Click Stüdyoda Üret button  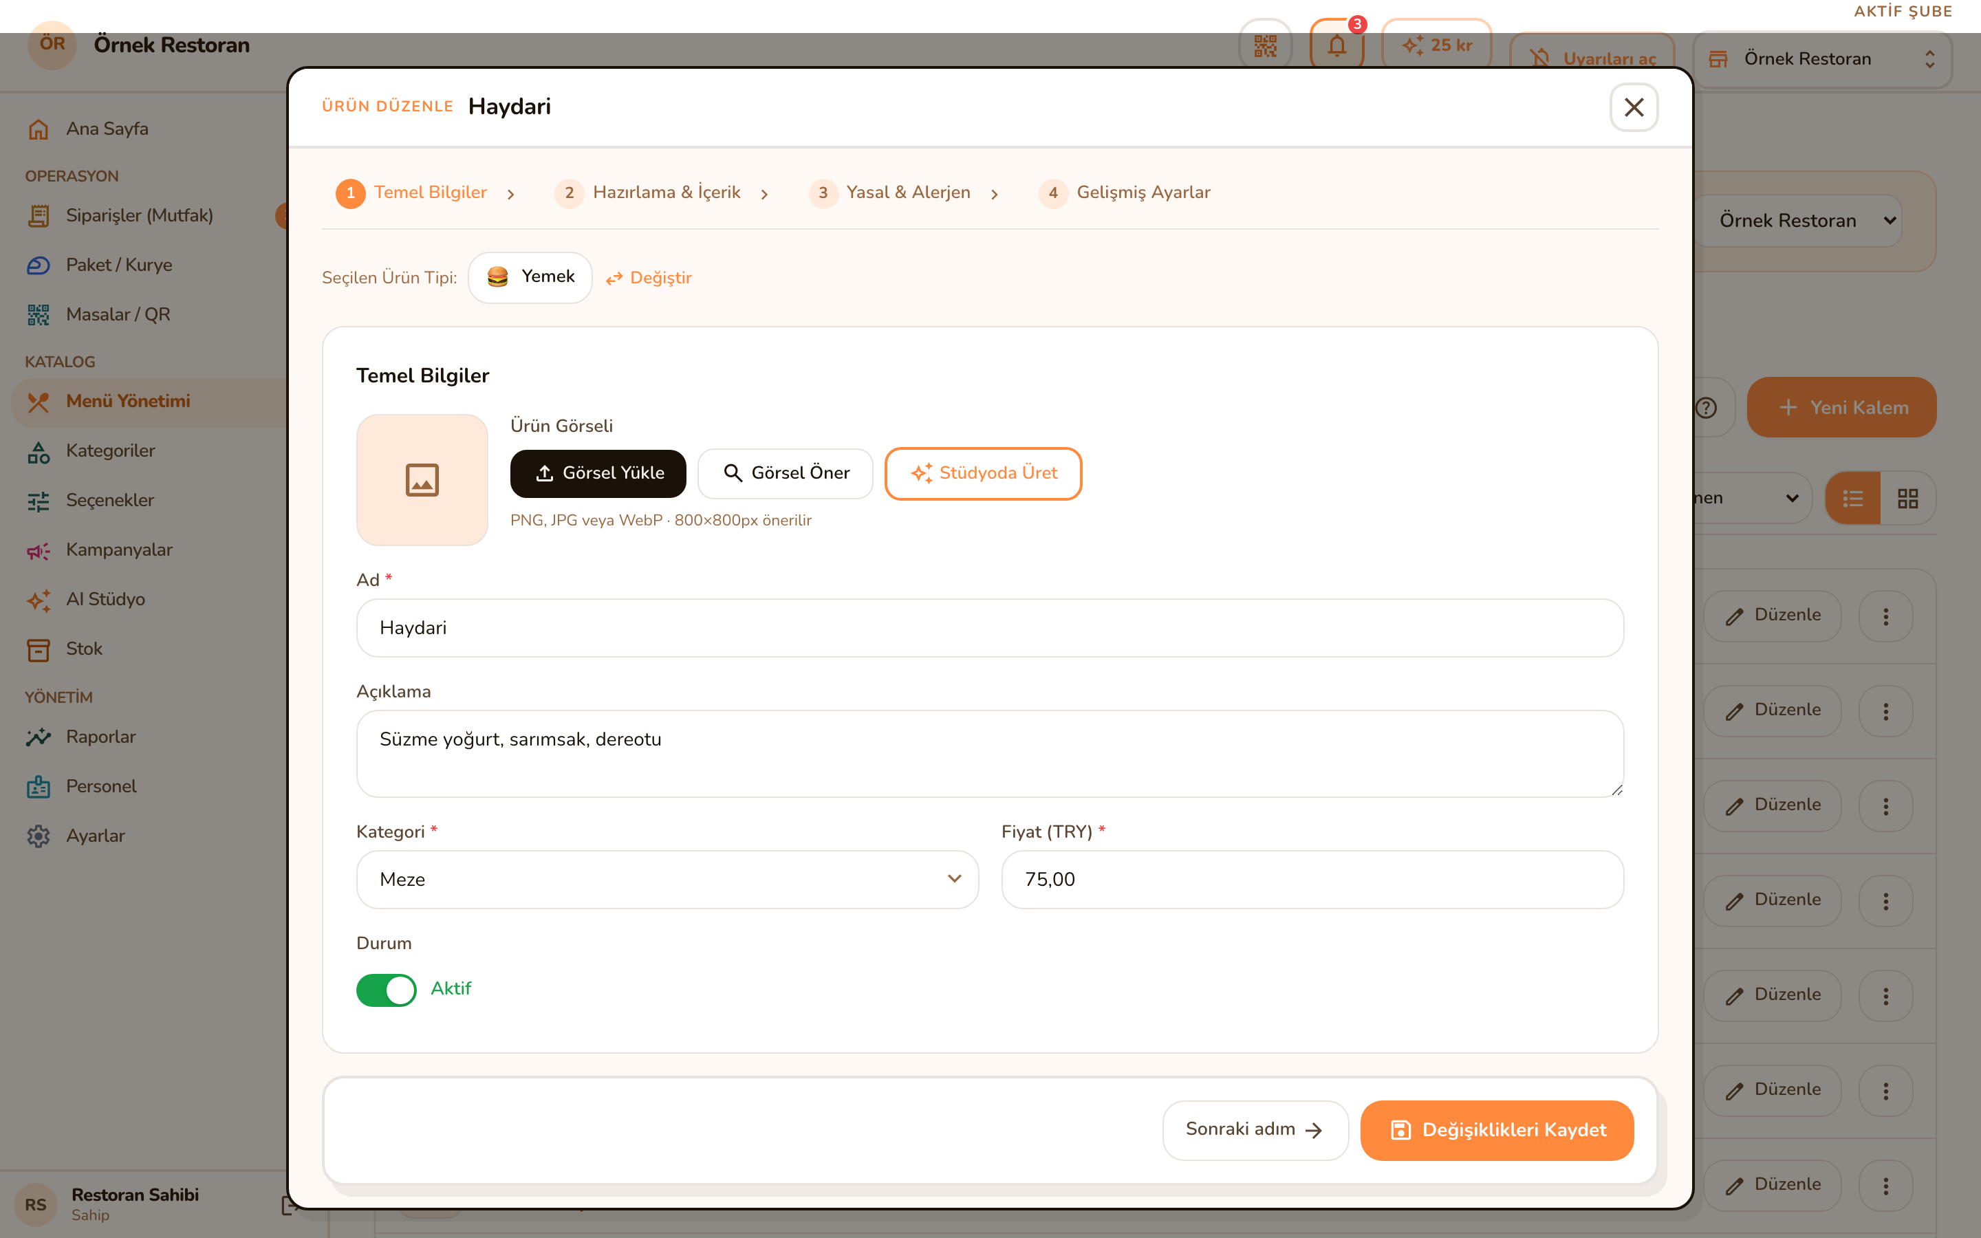pyautogui.click(x=983, y=473)
